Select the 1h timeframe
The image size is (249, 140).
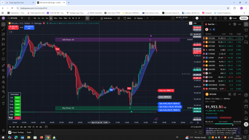pos(70,18)
